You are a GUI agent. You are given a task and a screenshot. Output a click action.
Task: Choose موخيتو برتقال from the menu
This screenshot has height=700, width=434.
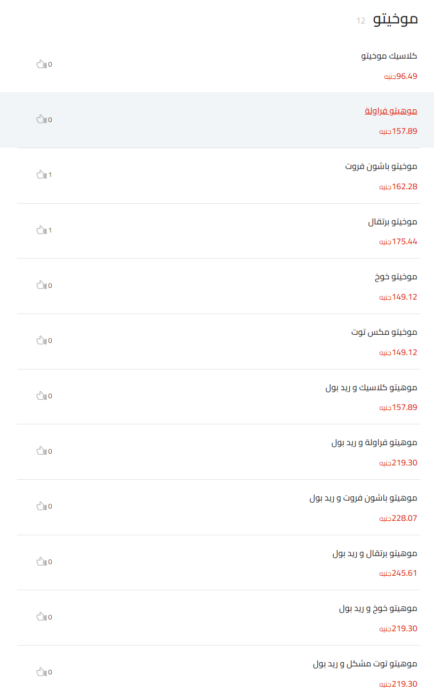[x=392, y=222]
